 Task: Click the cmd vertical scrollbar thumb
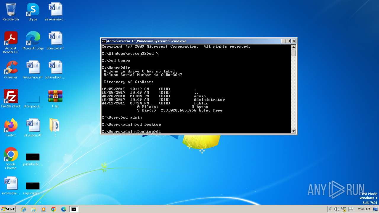pos(294,53)
